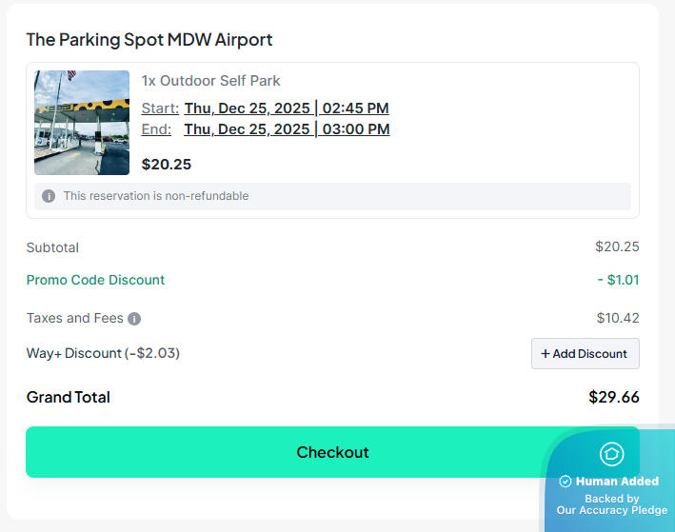Click the info icon beside Taxes and Fees
This screenshot has width=675, height=532.
pos(134,319)
